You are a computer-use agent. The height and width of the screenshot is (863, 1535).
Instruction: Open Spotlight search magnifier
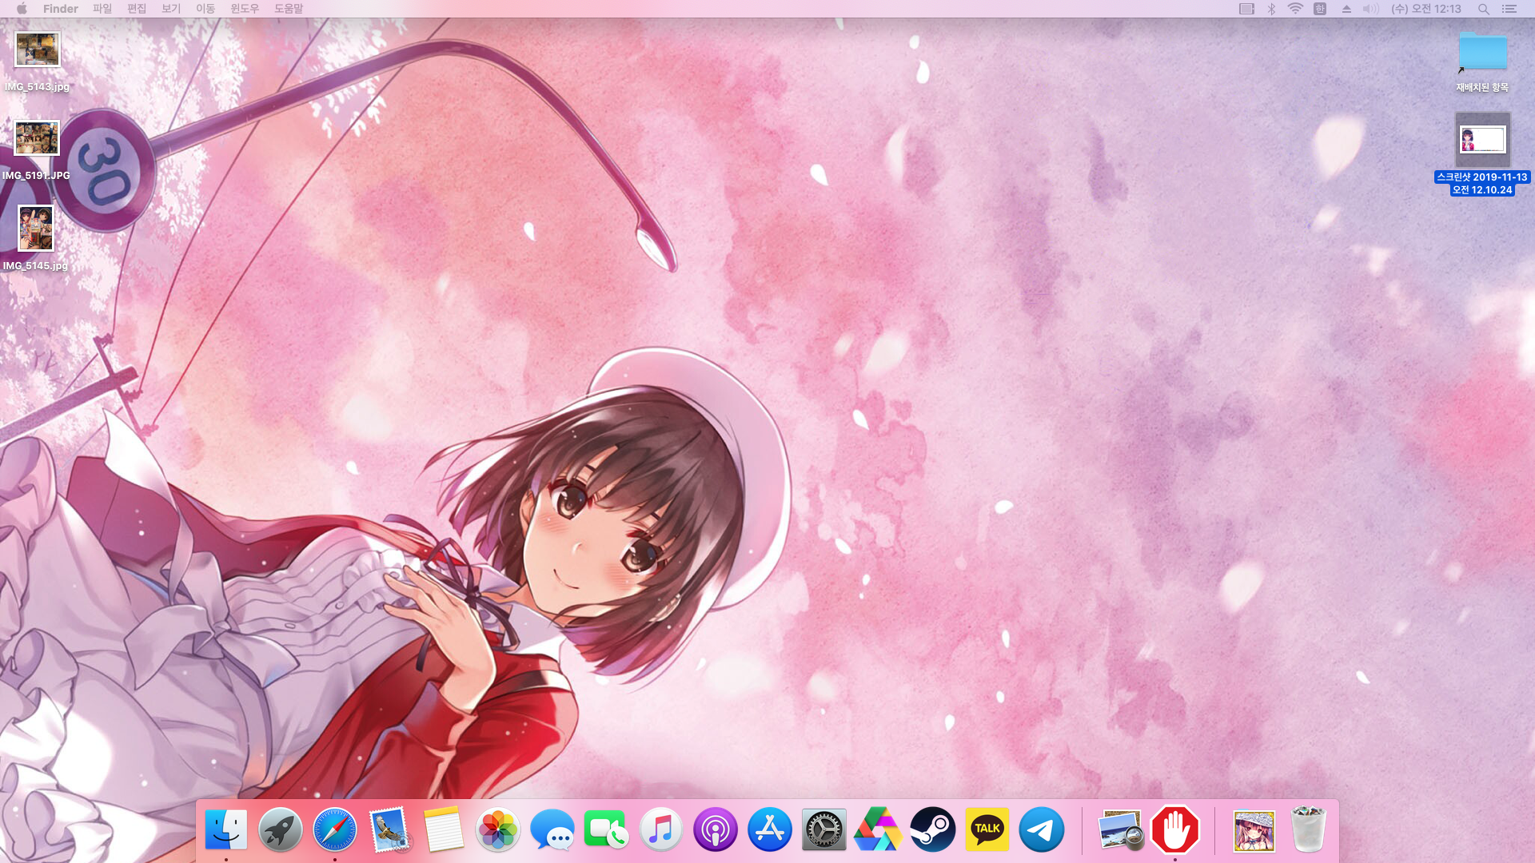coord(1483,9)
